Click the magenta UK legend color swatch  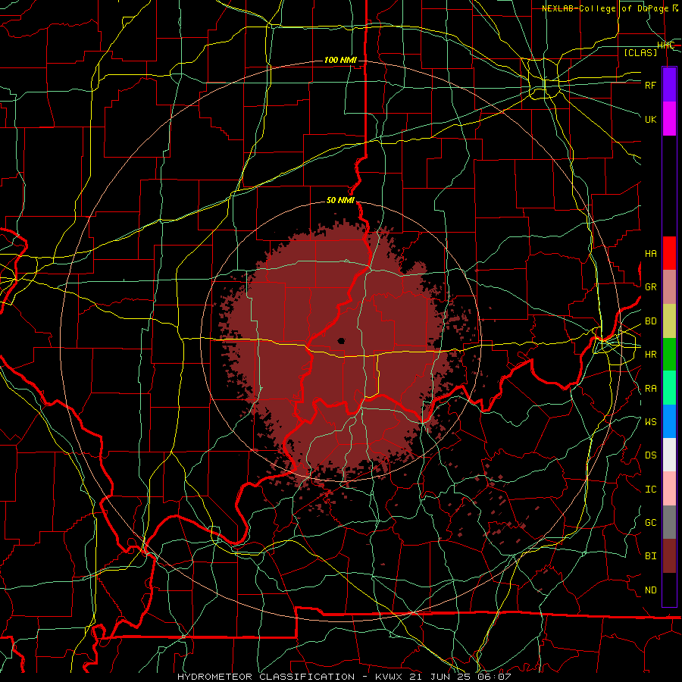669,119
